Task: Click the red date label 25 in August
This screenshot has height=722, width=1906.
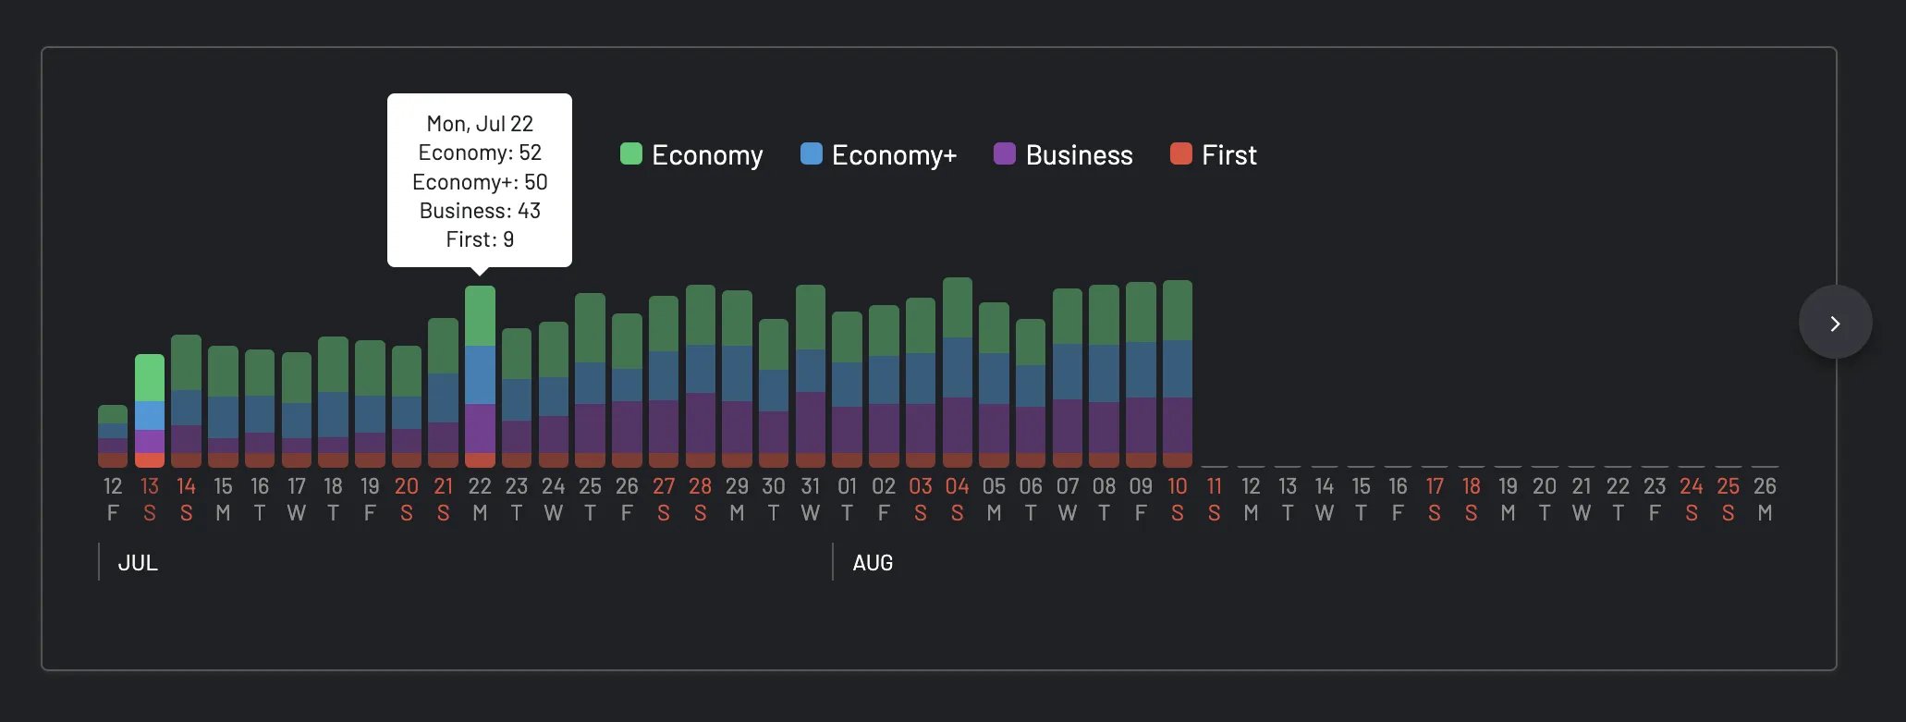Action: [1728, 499]
